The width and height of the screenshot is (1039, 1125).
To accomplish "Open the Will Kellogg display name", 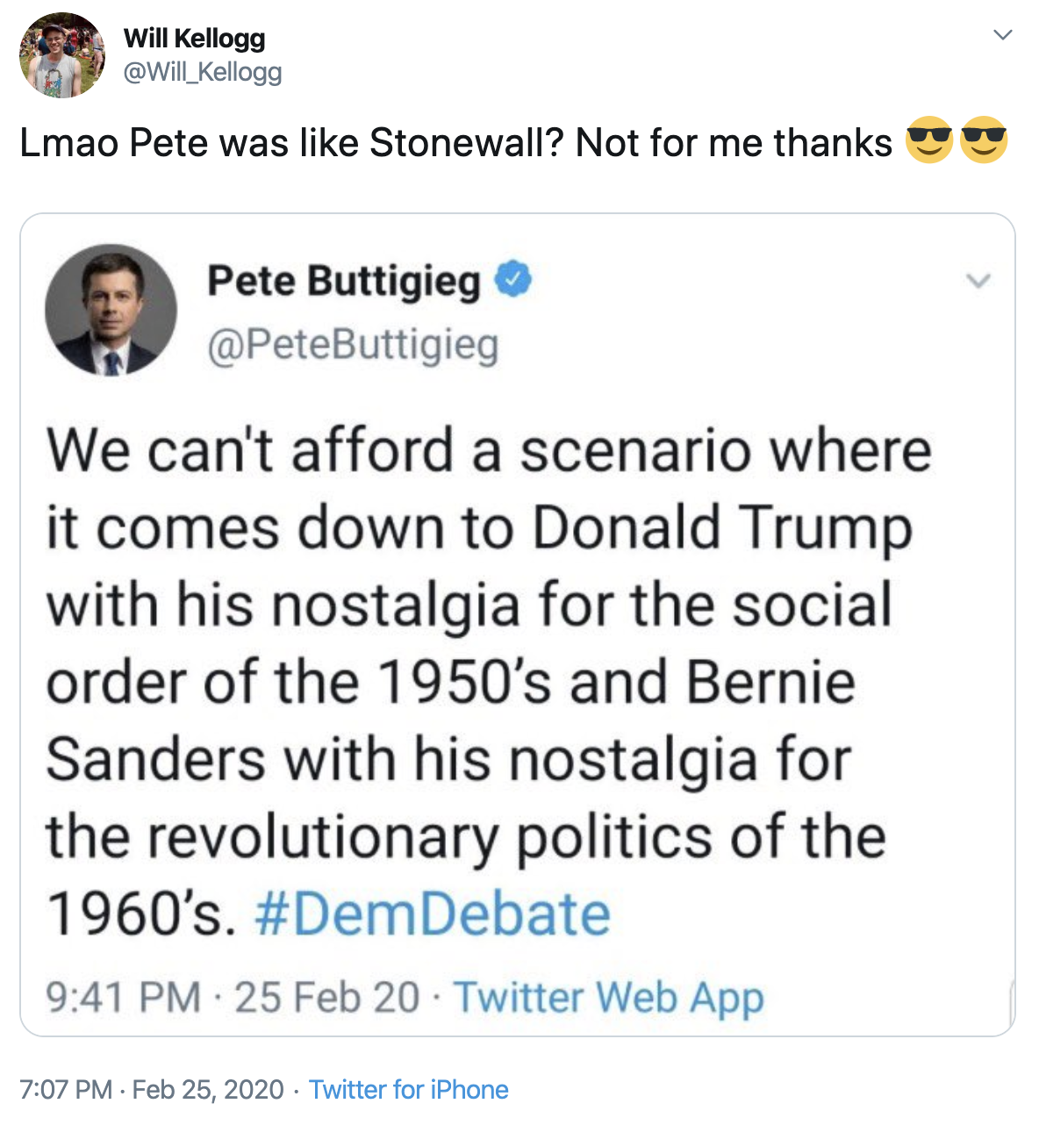I will coord(194,39).
